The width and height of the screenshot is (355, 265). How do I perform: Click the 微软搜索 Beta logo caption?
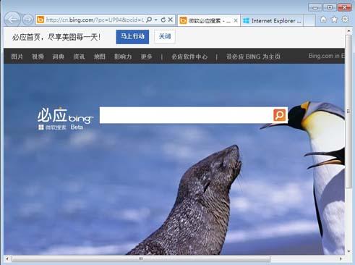tap(61, 127)
